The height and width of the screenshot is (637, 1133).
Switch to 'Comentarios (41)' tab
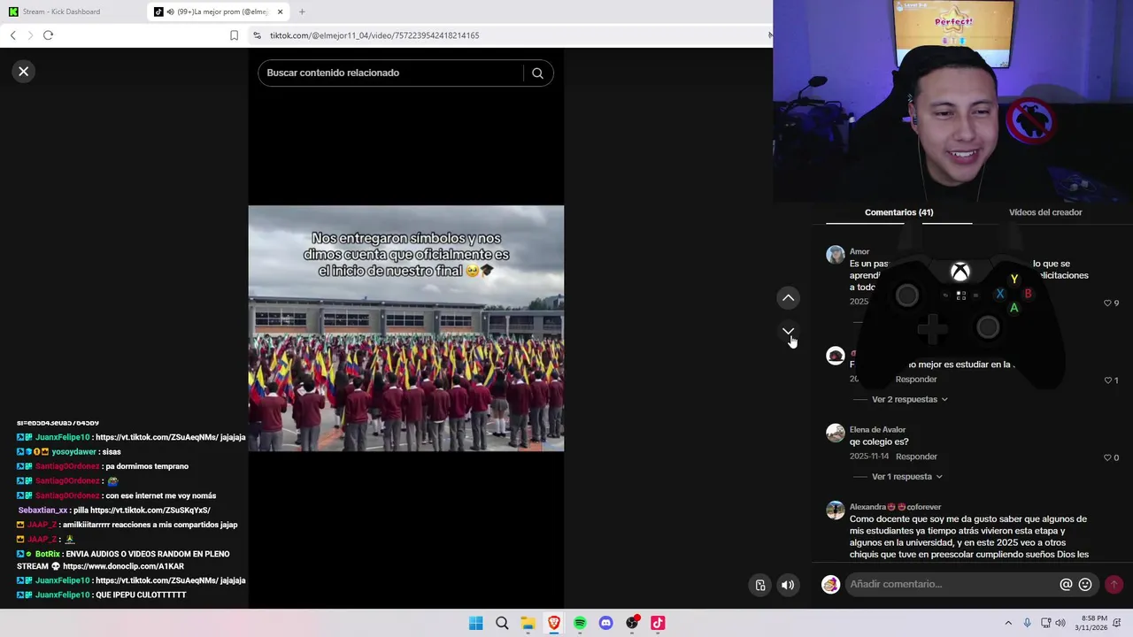(x=898, y=212)
